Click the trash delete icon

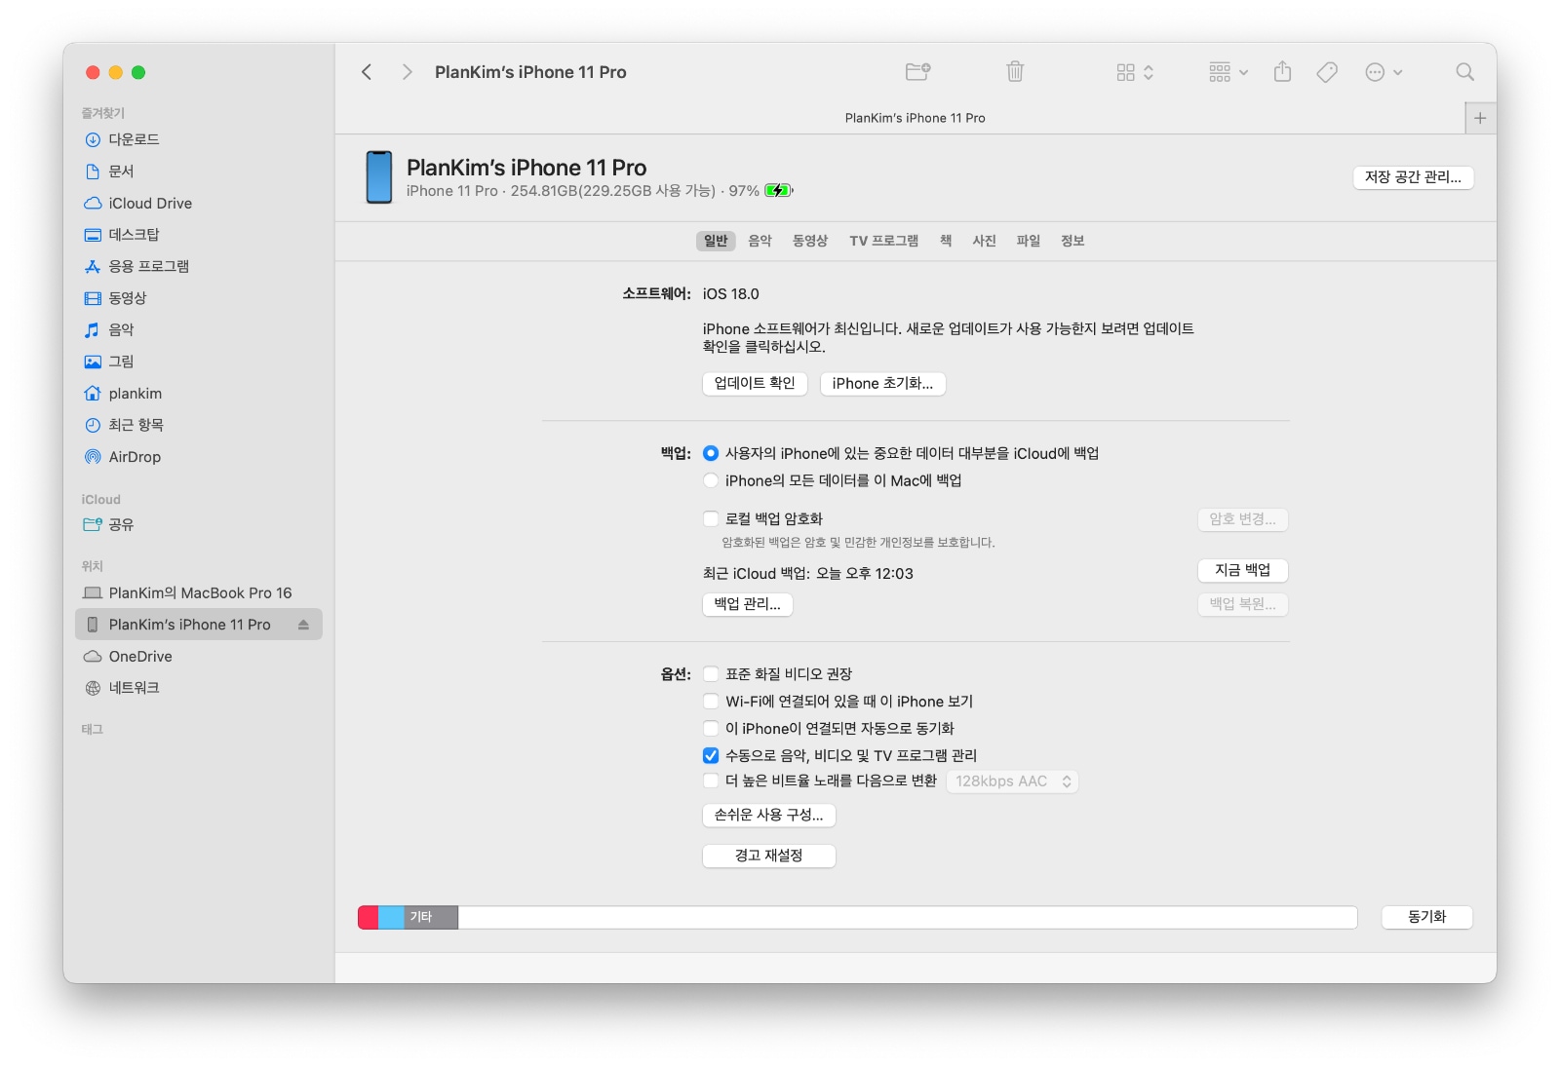(1015, 71)
